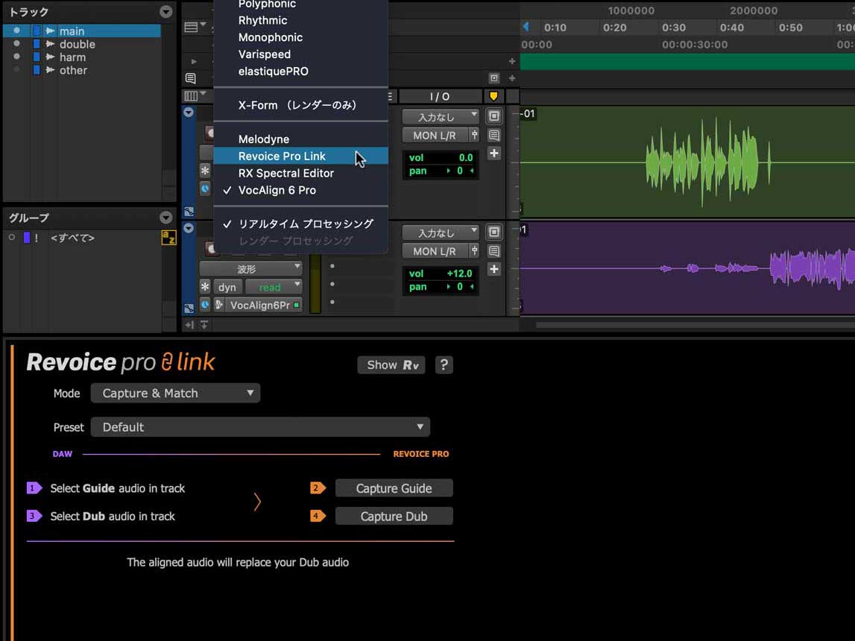Click the playlist lane icon at the vol +12.0 track's bottom-left

pos(189,309)
